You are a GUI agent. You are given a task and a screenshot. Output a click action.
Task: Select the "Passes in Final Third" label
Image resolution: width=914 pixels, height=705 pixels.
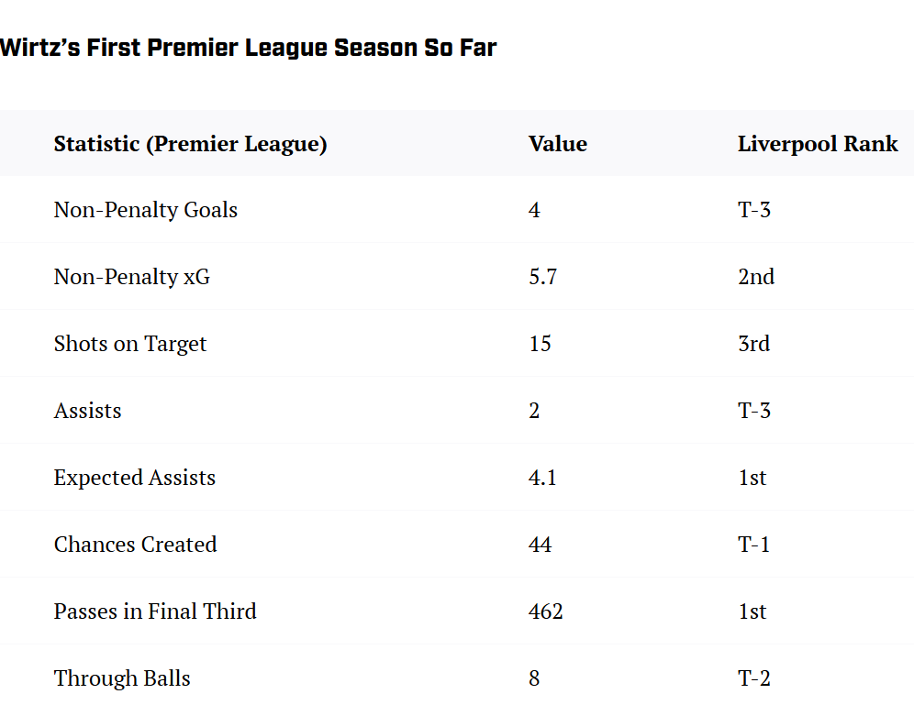(x=155, y=611)
